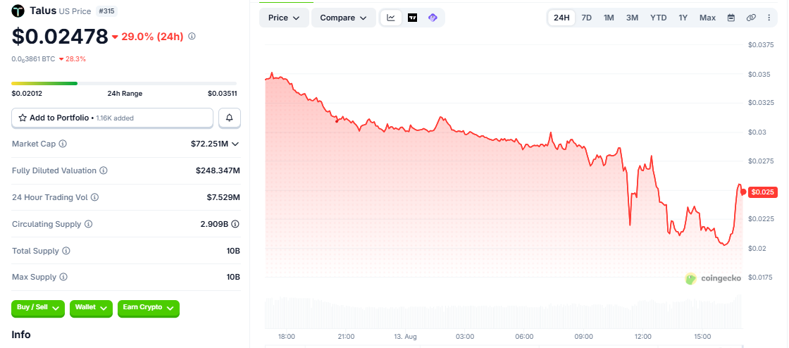The image size is (789, 348).
Task: Click info icon next to 2.909B value
Action: tap(235, 224)
